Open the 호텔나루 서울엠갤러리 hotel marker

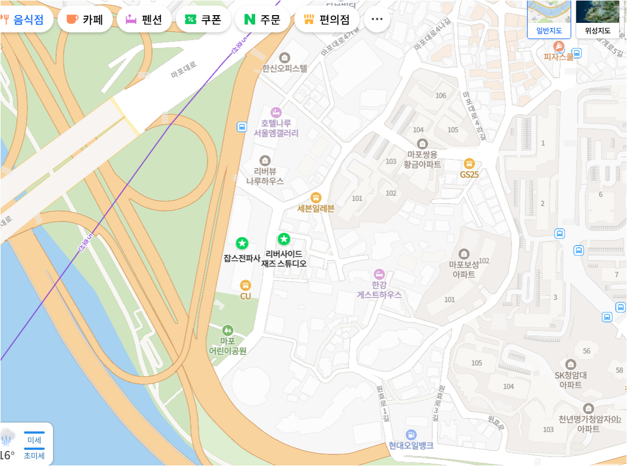[276, 112]
